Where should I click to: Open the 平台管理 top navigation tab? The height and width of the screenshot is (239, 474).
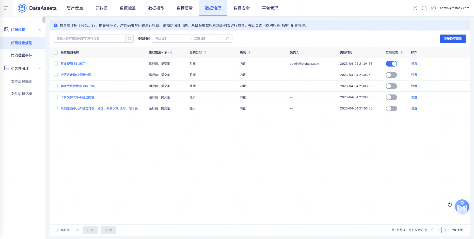(270, 8)
